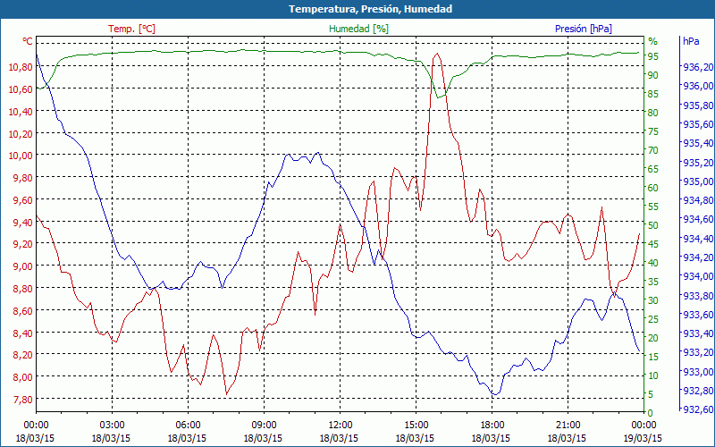Click the 60 humidity axis value
Screen dimensions: 715x447
tap(653, 188)
